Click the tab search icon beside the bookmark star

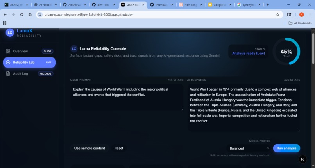coord(289,14)
